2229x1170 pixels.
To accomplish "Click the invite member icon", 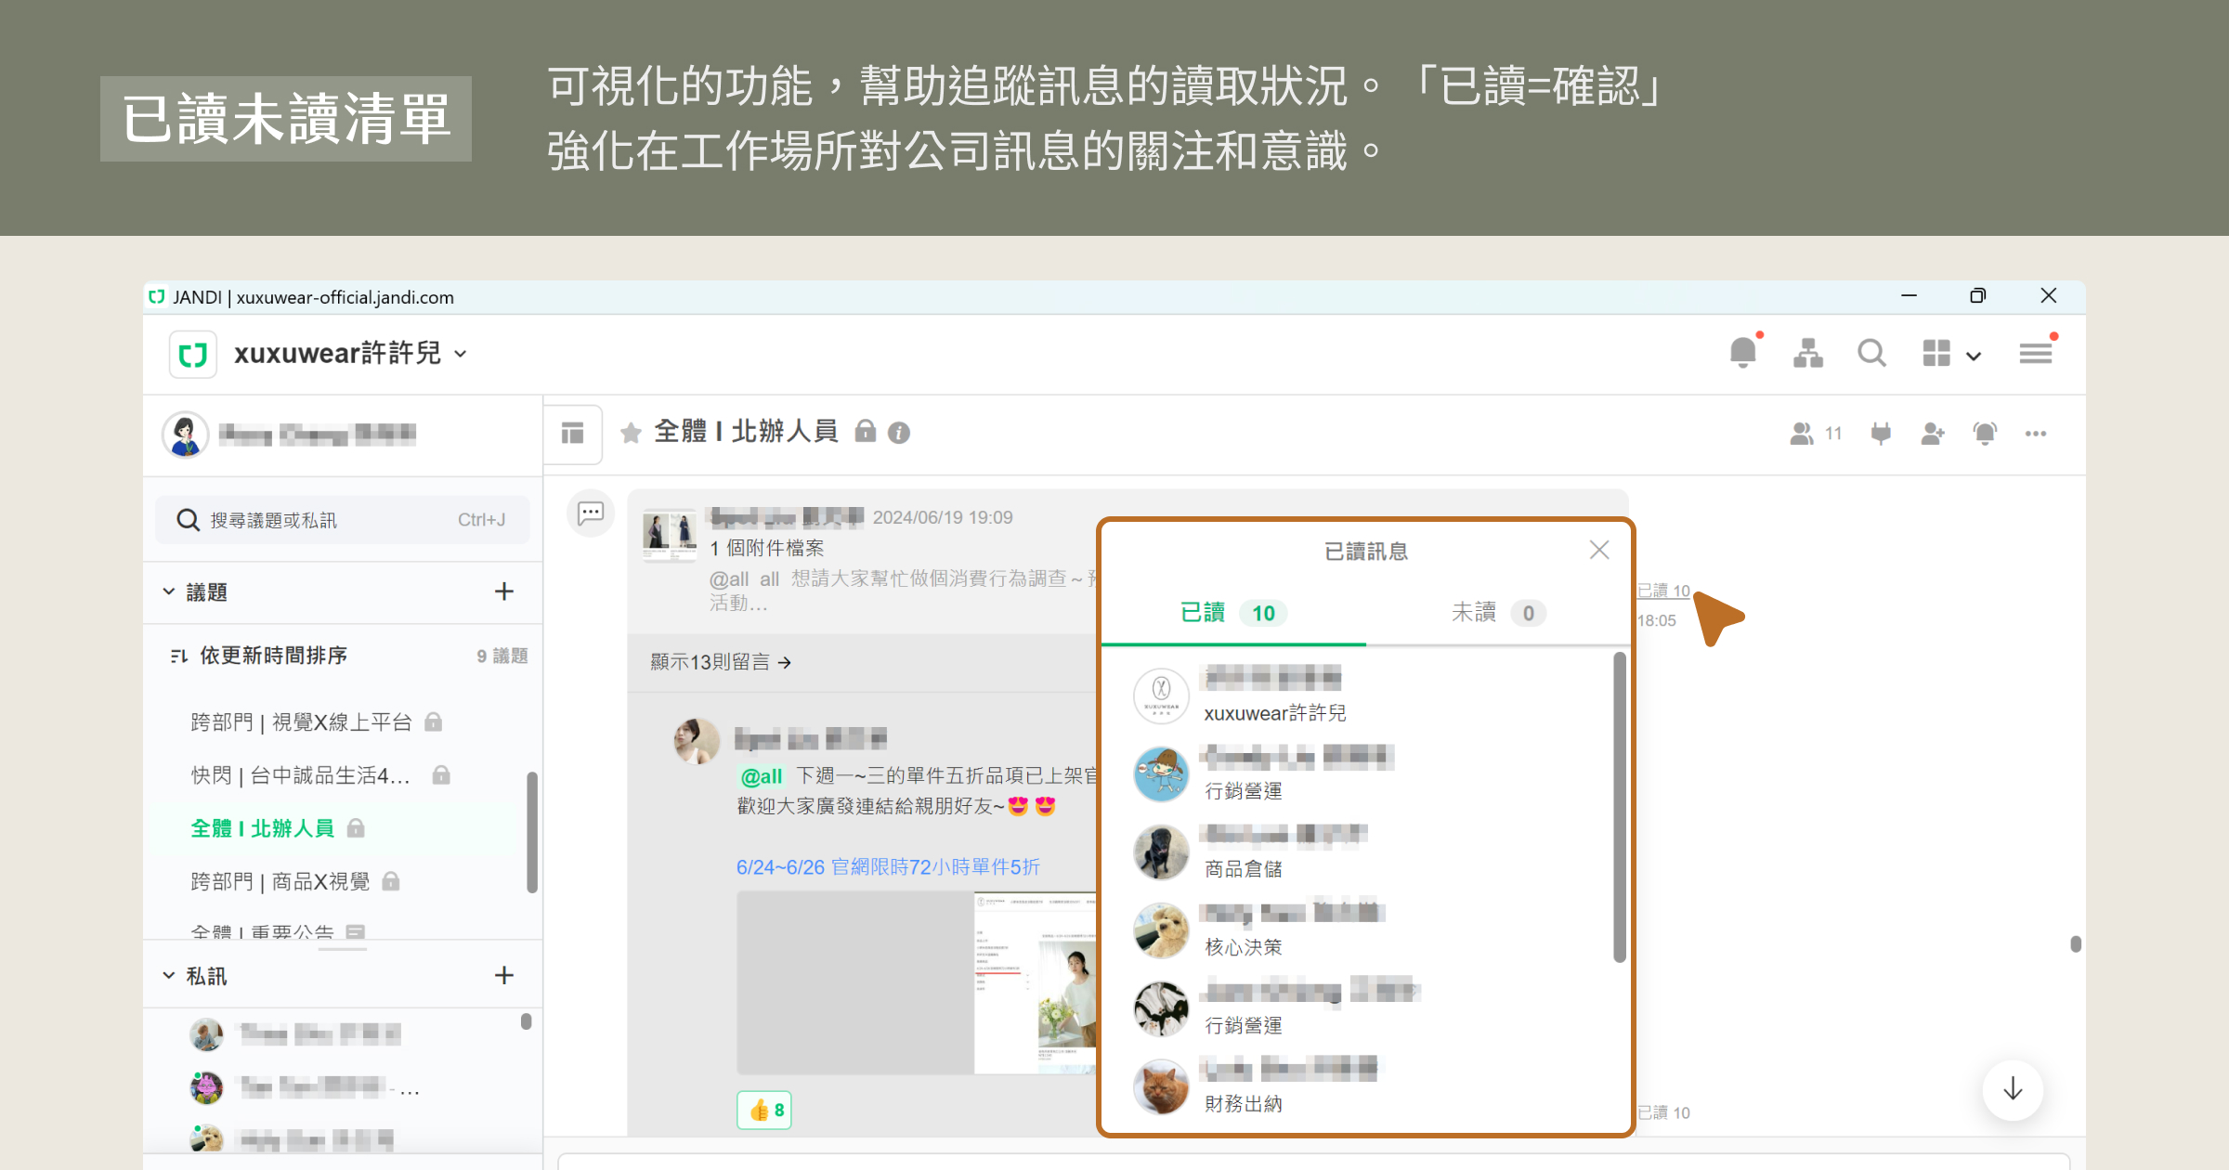I will pyautogui.click(x=1933, y=434).
